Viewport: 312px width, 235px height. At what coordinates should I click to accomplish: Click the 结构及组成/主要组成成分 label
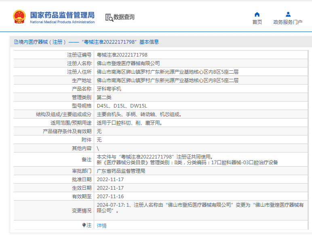click(64, 114)
